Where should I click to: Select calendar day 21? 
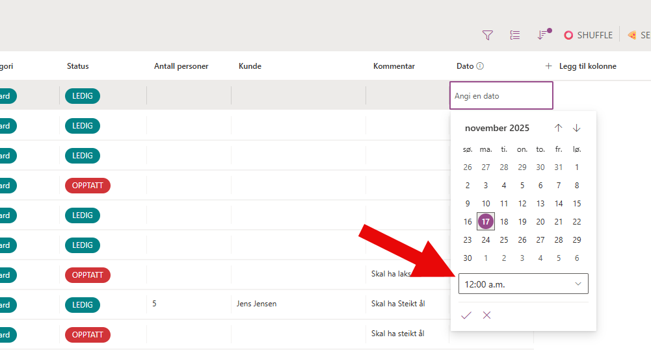tap(559, 221)
